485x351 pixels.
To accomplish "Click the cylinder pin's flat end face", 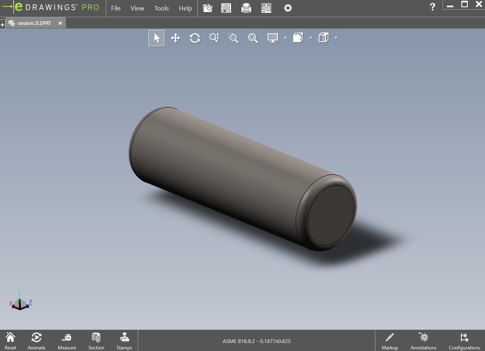I will tap(331, 215).
